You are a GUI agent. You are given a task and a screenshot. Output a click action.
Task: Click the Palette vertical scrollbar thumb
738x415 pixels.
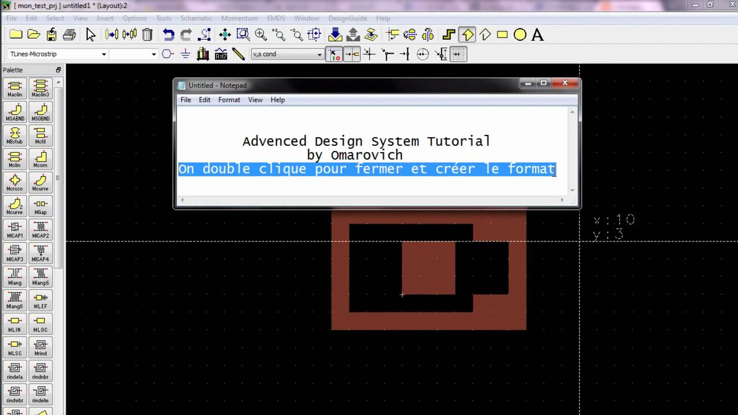click(x=59, y=179)
